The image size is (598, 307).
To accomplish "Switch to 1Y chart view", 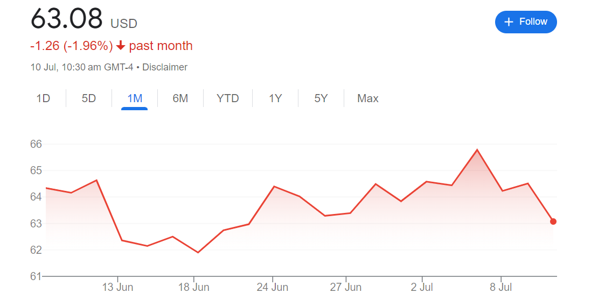I will (275, 98).
